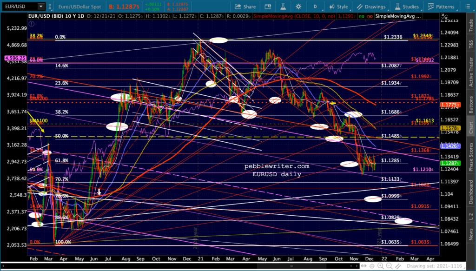Click the $1.0999 Fibonacci level label
Screen dimensions: 476x271
[391, 196]
